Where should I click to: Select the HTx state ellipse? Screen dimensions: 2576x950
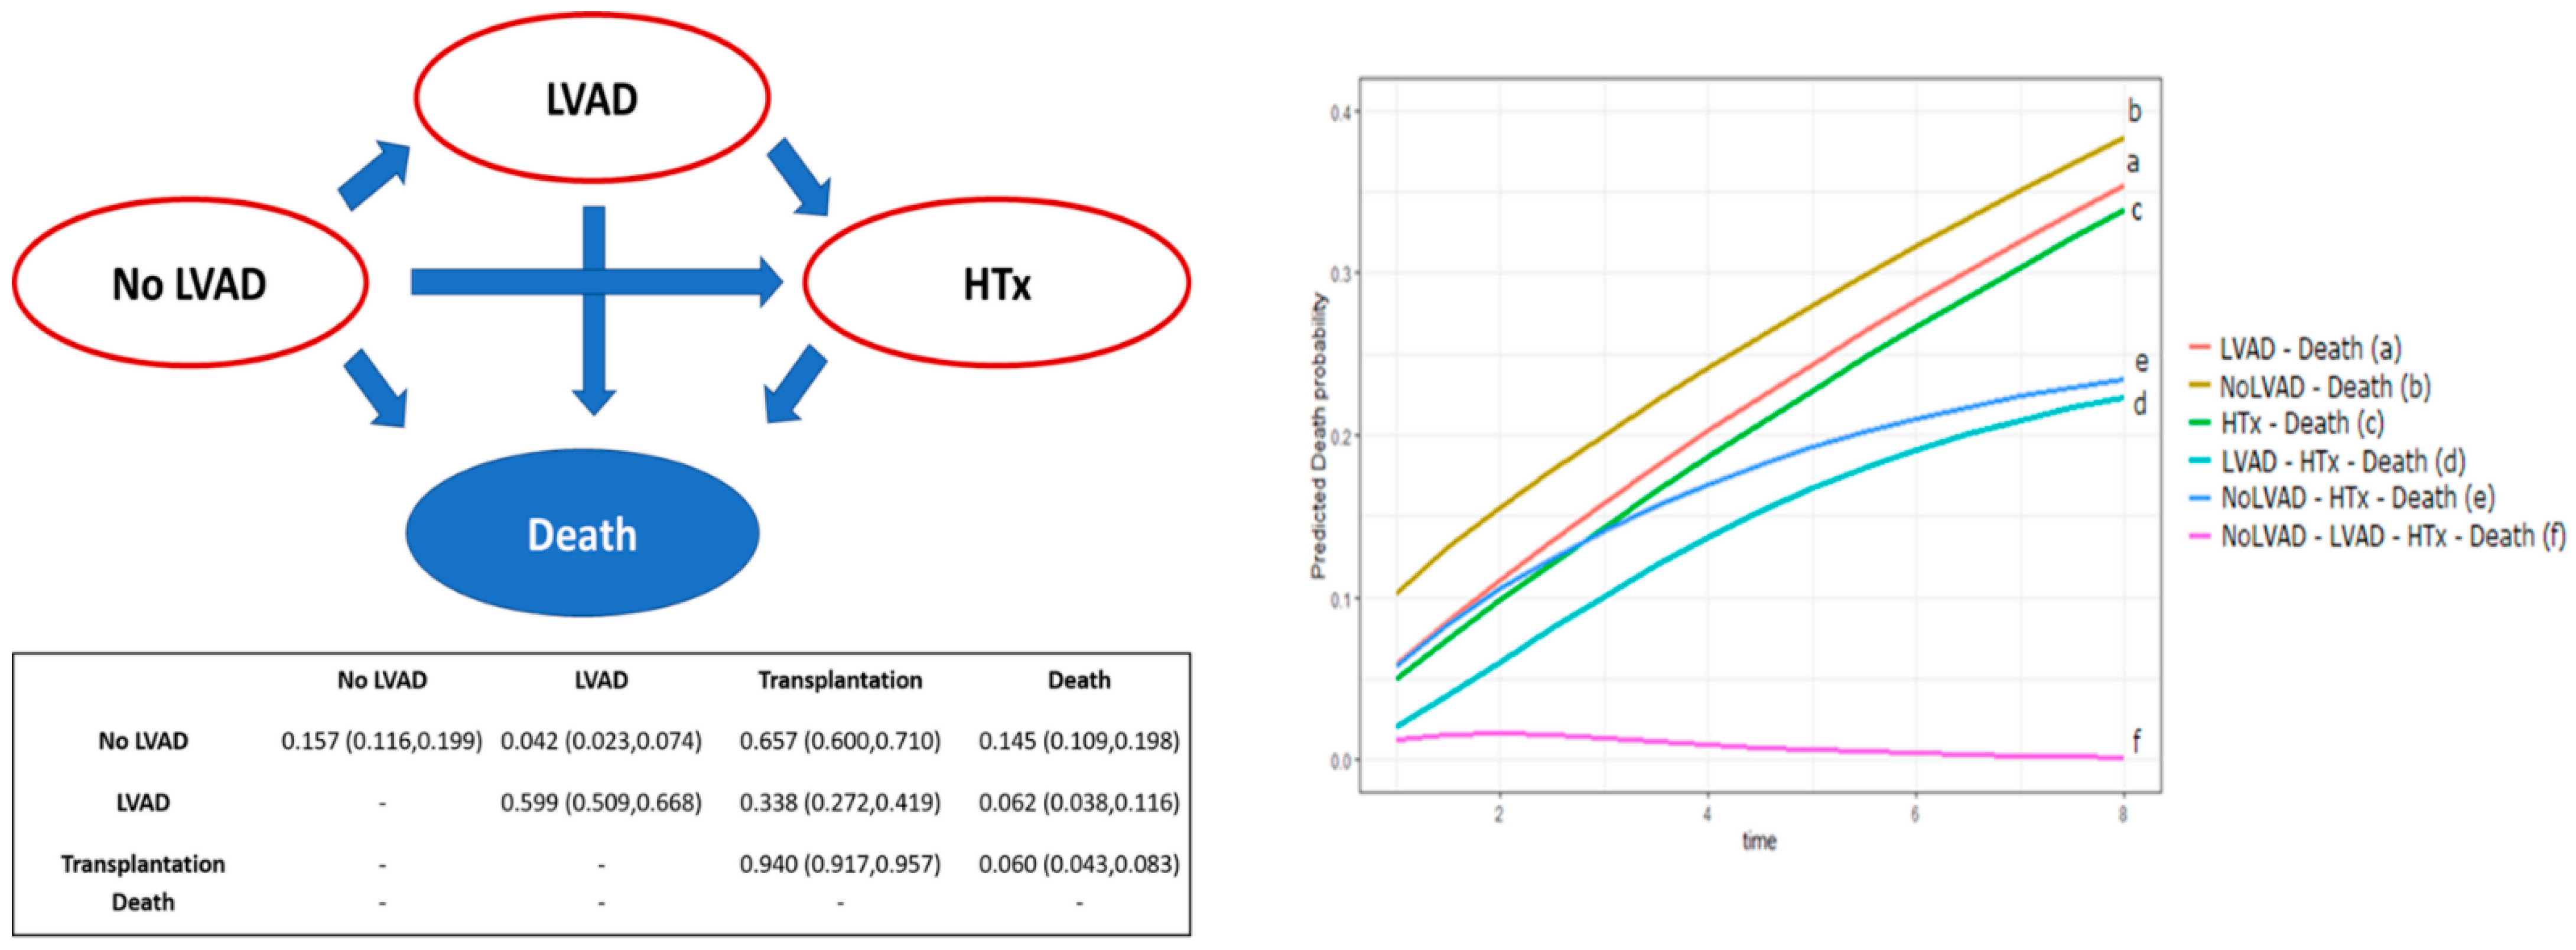pos(996,284)
